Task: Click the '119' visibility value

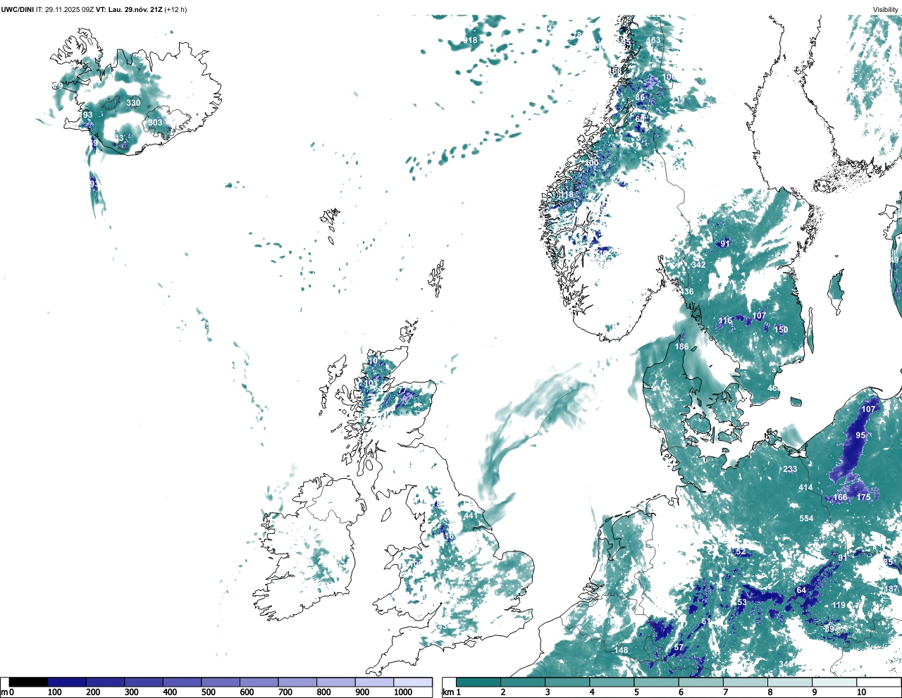Action: point(839,605)
